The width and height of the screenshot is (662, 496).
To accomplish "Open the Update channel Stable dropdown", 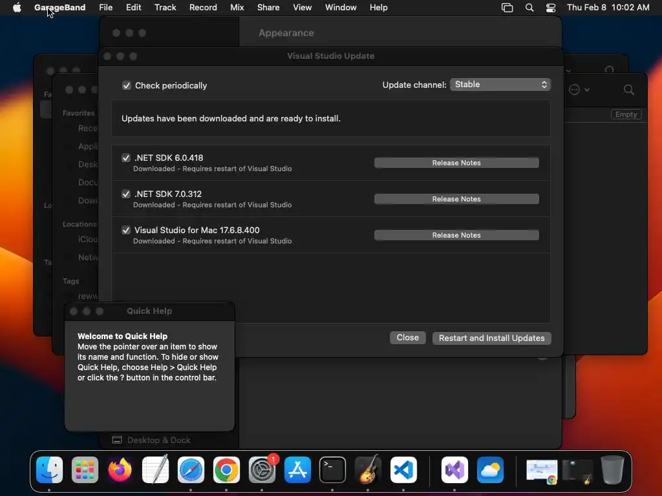I will pos(500,85).
